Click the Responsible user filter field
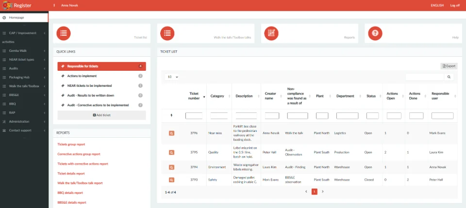This screenshot has height=208, width=466. pyautogui.click(x=443, y=116)
